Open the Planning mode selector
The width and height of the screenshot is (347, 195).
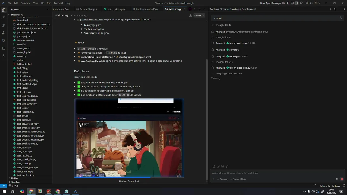pos(222,179)
